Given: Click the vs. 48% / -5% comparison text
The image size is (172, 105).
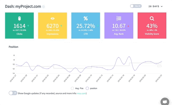Looking at the screenshot, I should click(x=152, y=30).
